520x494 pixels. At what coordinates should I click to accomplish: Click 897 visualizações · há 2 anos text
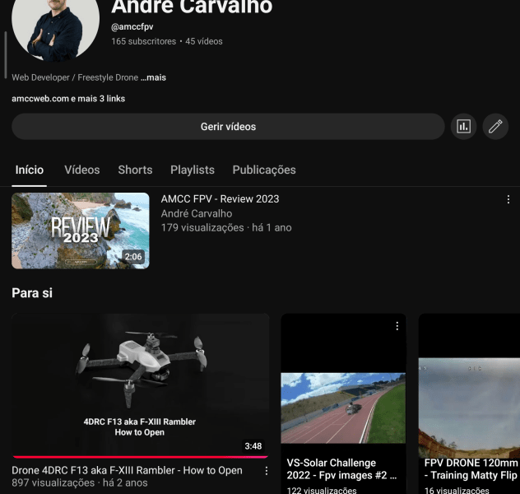point(80,482)
